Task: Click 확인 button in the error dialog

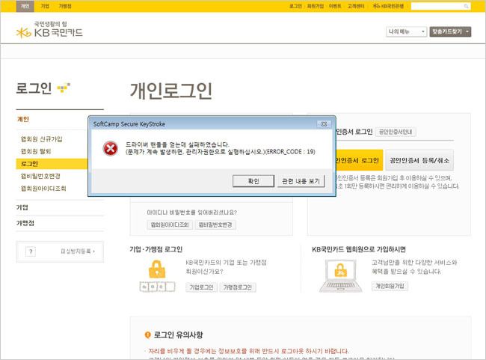Action: [253, 181]
